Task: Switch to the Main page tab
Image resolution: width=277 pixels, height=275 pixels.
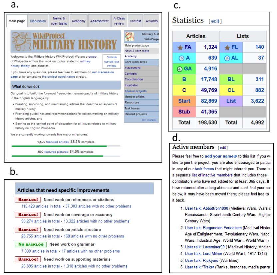Action: pyautogui.click(x=17, y=21)
